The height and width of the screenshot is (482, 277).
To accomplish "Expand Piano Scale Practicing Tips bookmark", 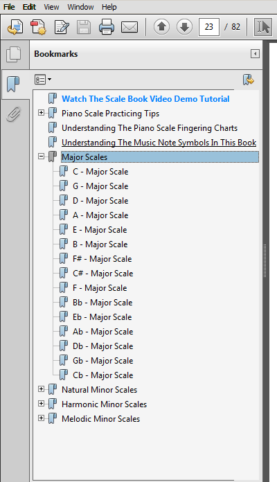I will pos(41,113).
